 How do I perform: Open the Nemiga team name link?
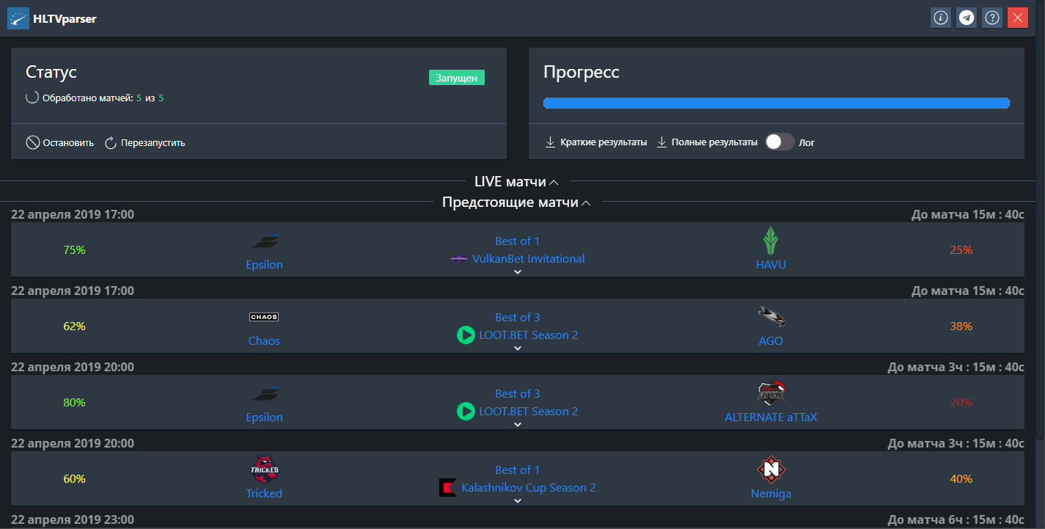tap(771, 494)
